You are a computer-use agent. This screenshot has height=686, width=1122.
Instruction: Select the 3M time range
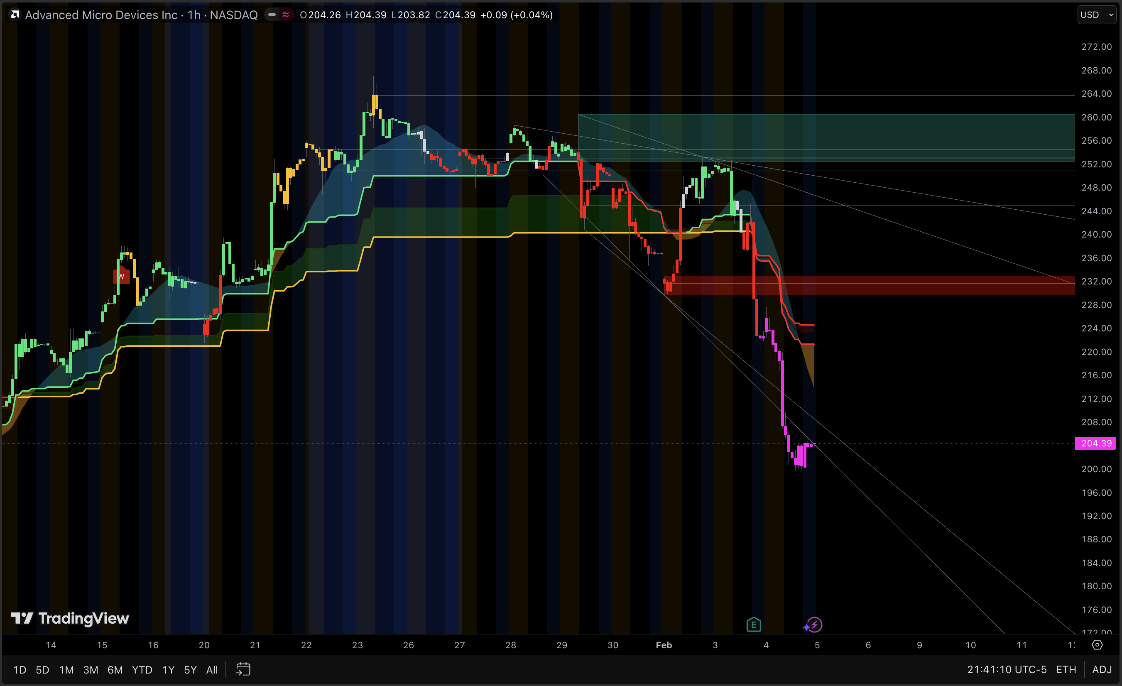91,670
